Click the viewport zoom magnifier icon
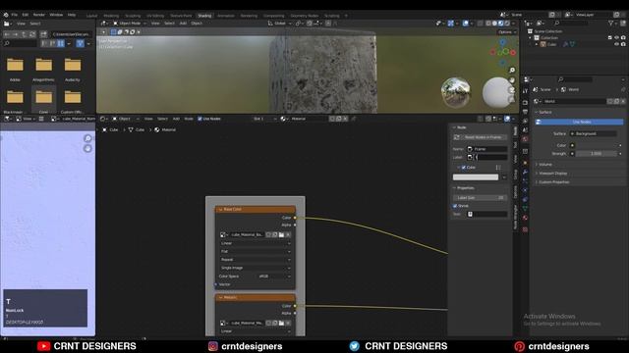The height and width of the screenshot is (353, 629). click(x=512, y=70)
